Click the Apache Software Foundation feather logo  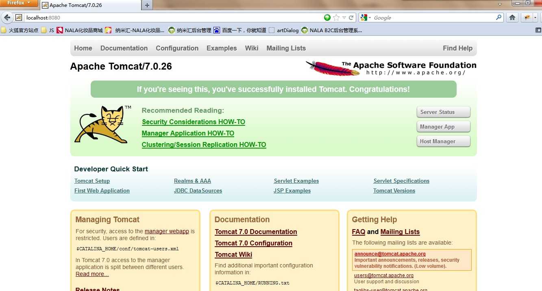391,68
